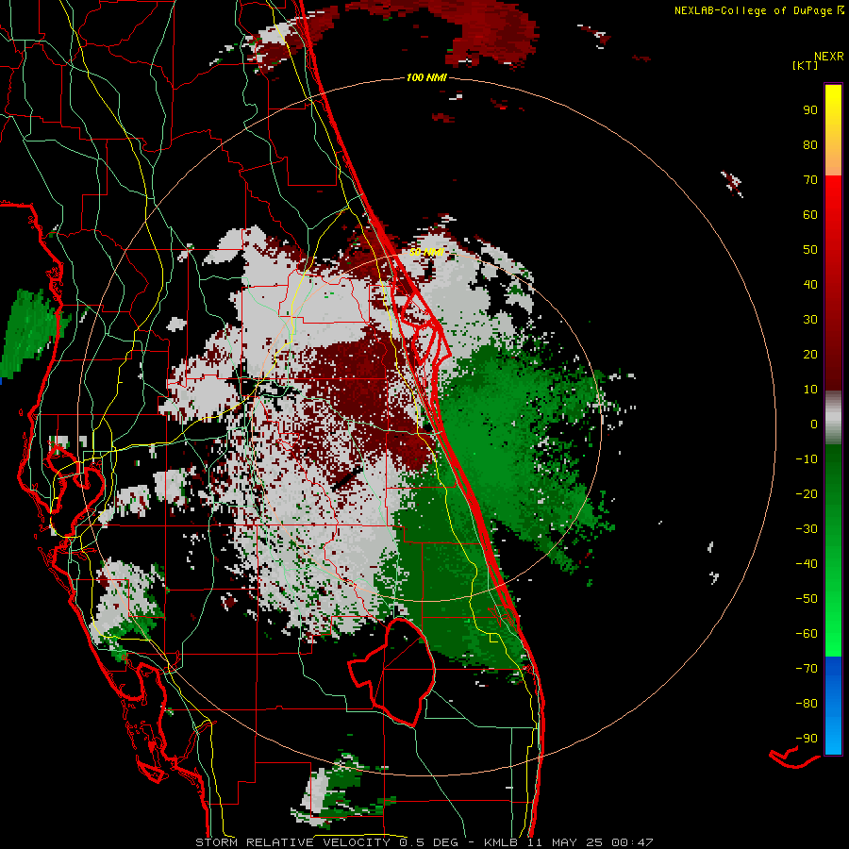The height and width of the screenshot is (849, 849).
Task: Click the -10 scale value
Action: coord(807,459)
